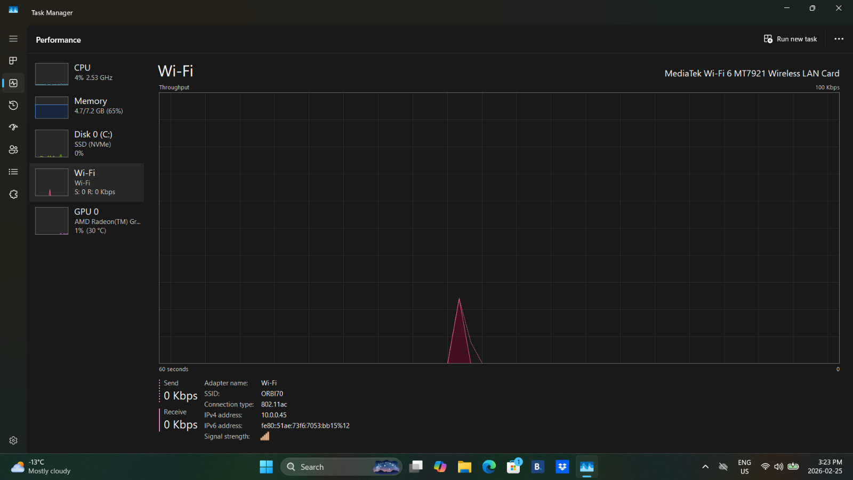
Task: Open the weather widget on taskbar
Action: 42,467
